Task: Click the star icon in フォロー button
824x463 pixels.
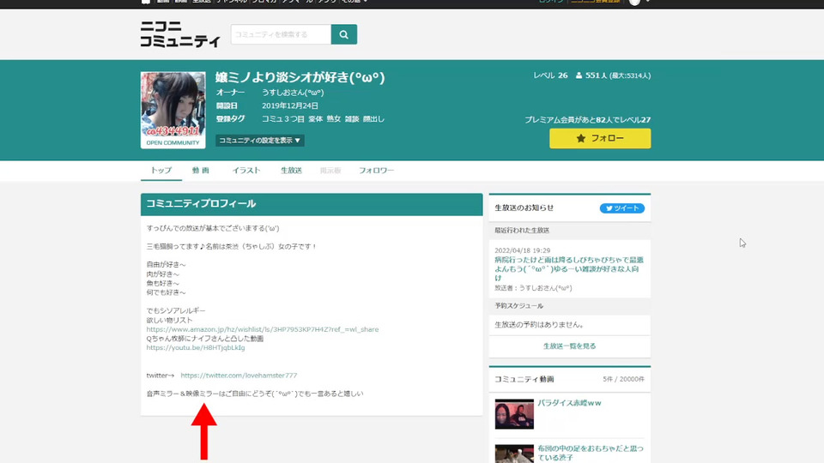Action: pyautogui.click(x=581, y=138)
